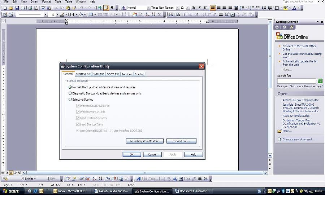
Task: Toggle Process SYSTEM.INI File checkbox
Action: coord(78,106)
